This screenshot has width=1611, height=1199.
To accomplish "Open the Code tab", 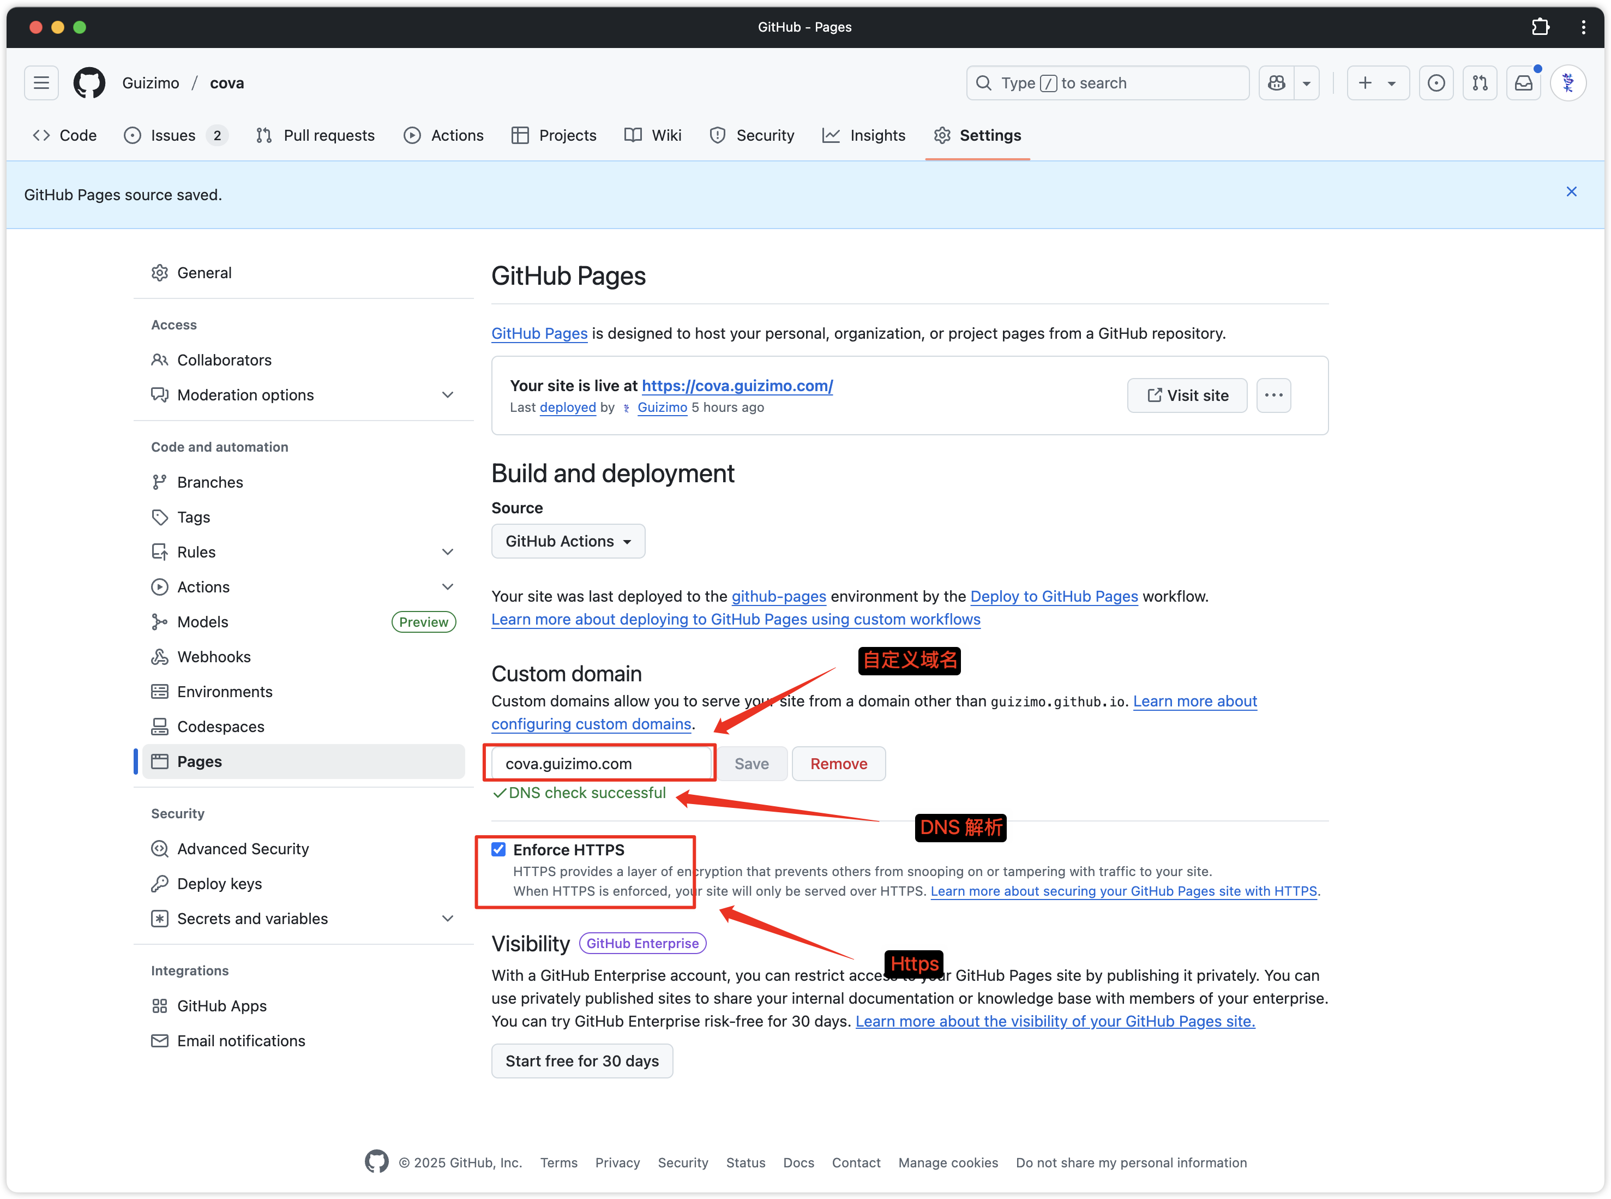I will (64, 136).
